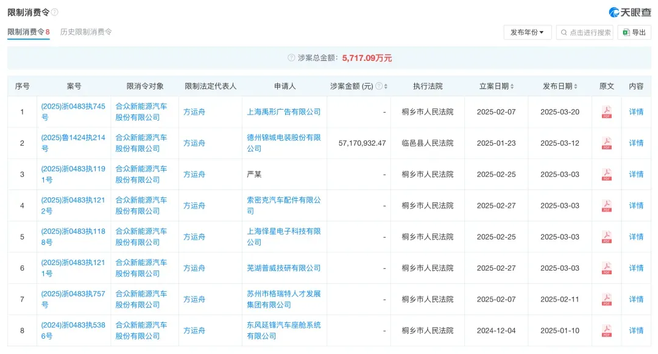Switch to 历史限制消费令 tab
The width and height of the screenshot is (658, 354).
pyautogui.click(x=86, y=32)
